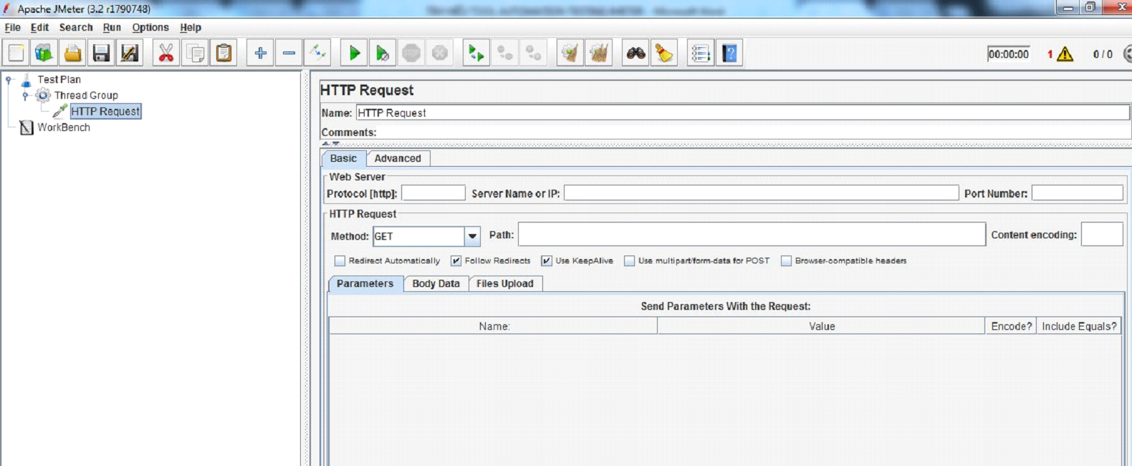Create a new test plan with New icon
1132x466 pixels.
16,53
